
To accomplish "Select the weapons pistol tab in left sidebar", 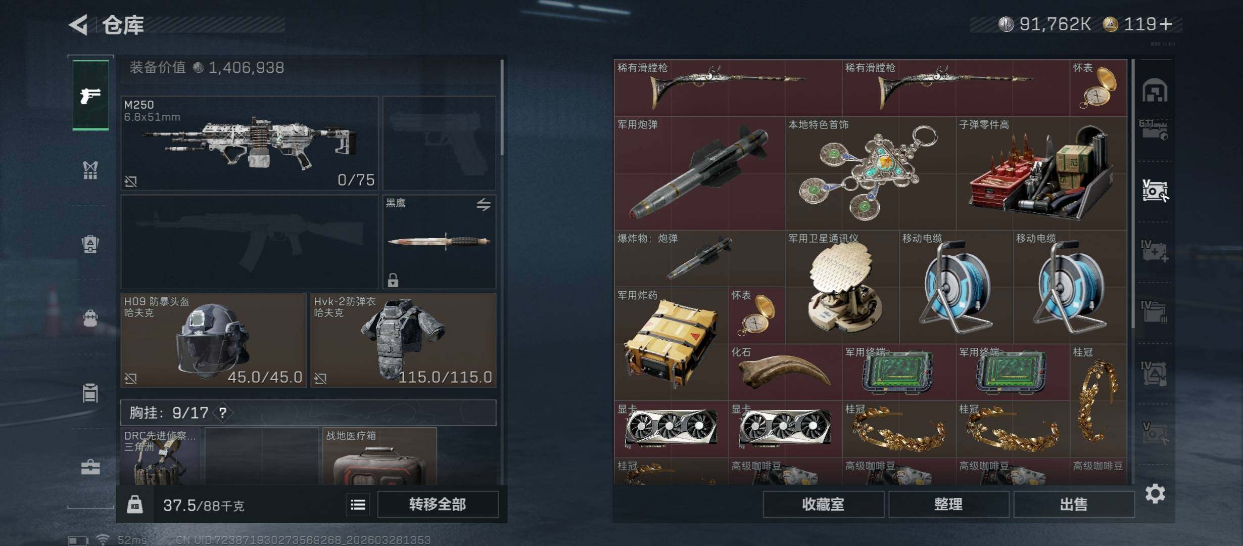I will 90,96.
